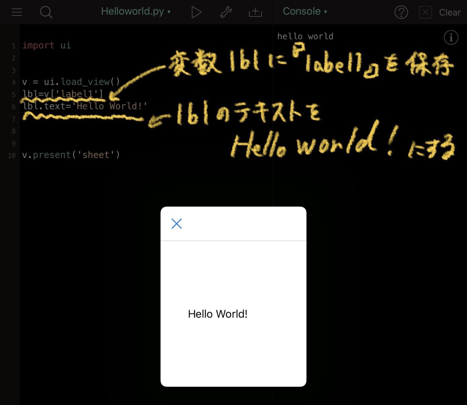Select the v.present('sheet') code line
The width and height of the screenshot is (467, 405).
[71, 154]
